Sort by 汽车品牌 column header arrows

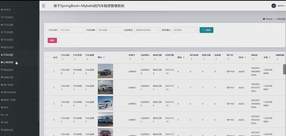[87, 59]
